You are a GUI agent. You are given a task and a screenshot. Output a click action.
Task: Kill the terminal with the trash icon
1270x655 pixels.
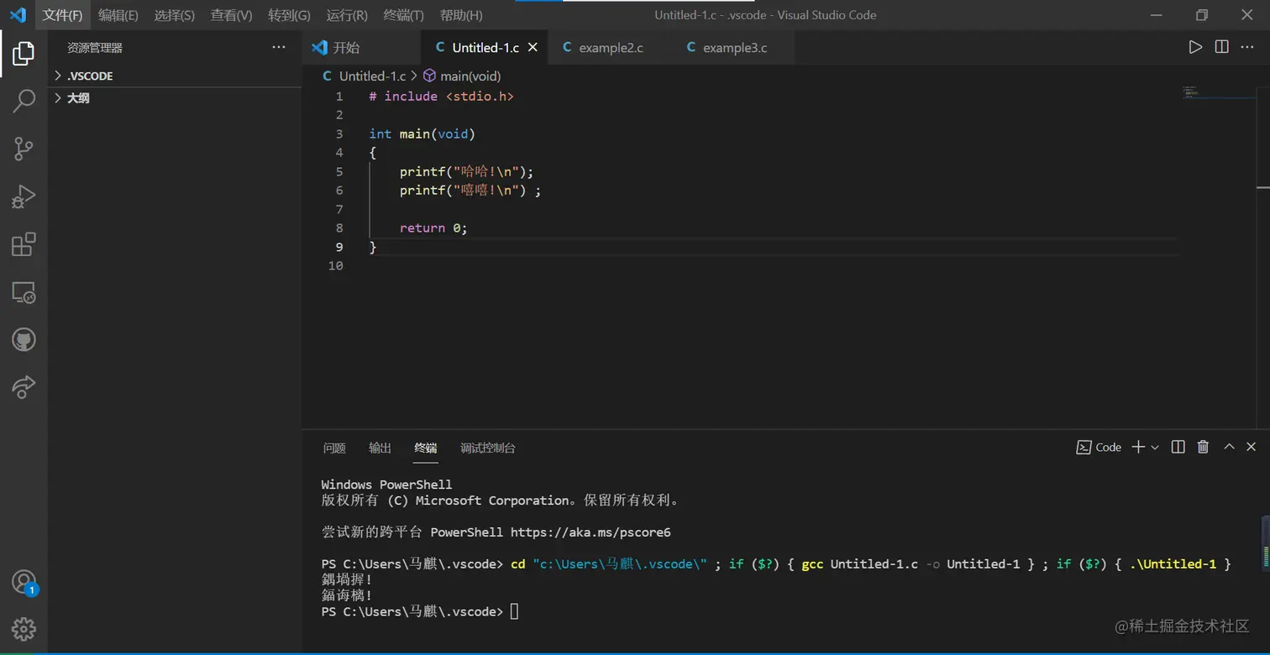point(1203,447)
